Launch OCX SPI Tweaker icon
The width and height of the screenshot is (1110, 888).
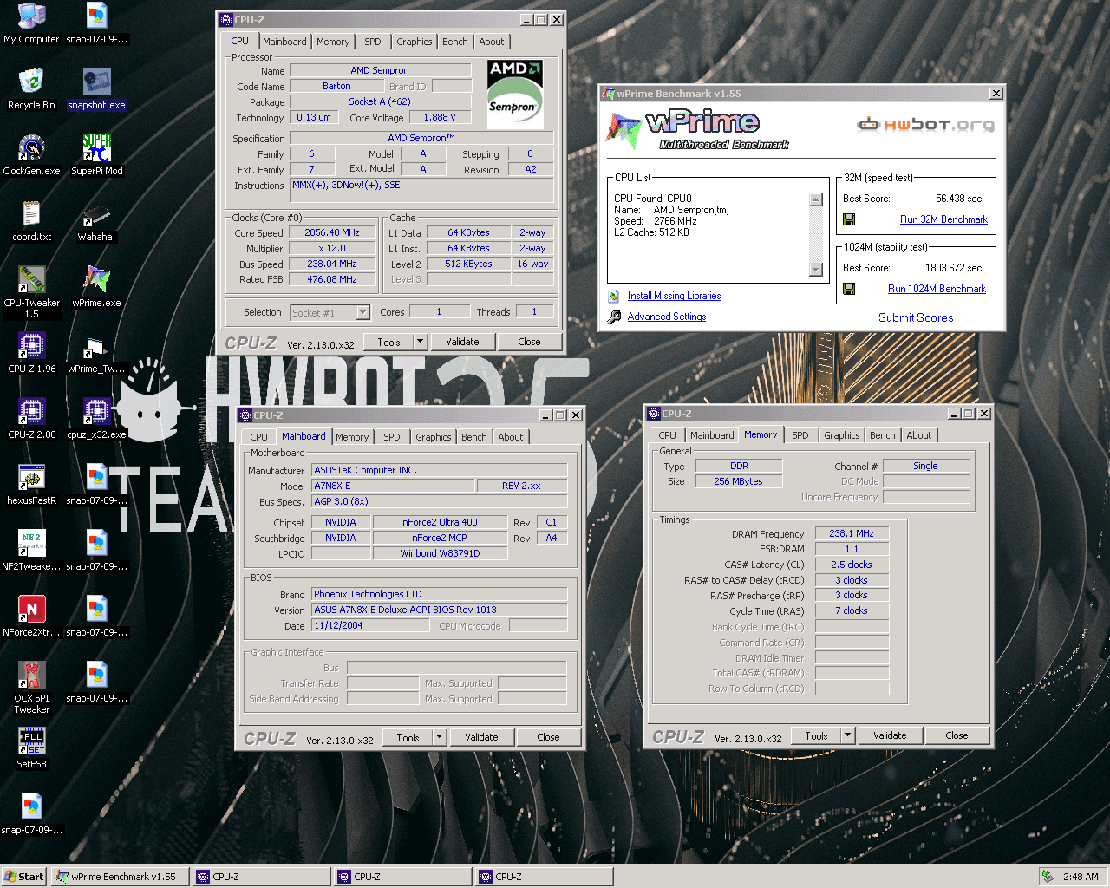pos(31,688)
